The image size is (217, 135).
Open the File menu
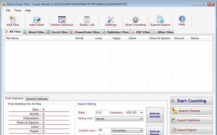coord(8,11)
